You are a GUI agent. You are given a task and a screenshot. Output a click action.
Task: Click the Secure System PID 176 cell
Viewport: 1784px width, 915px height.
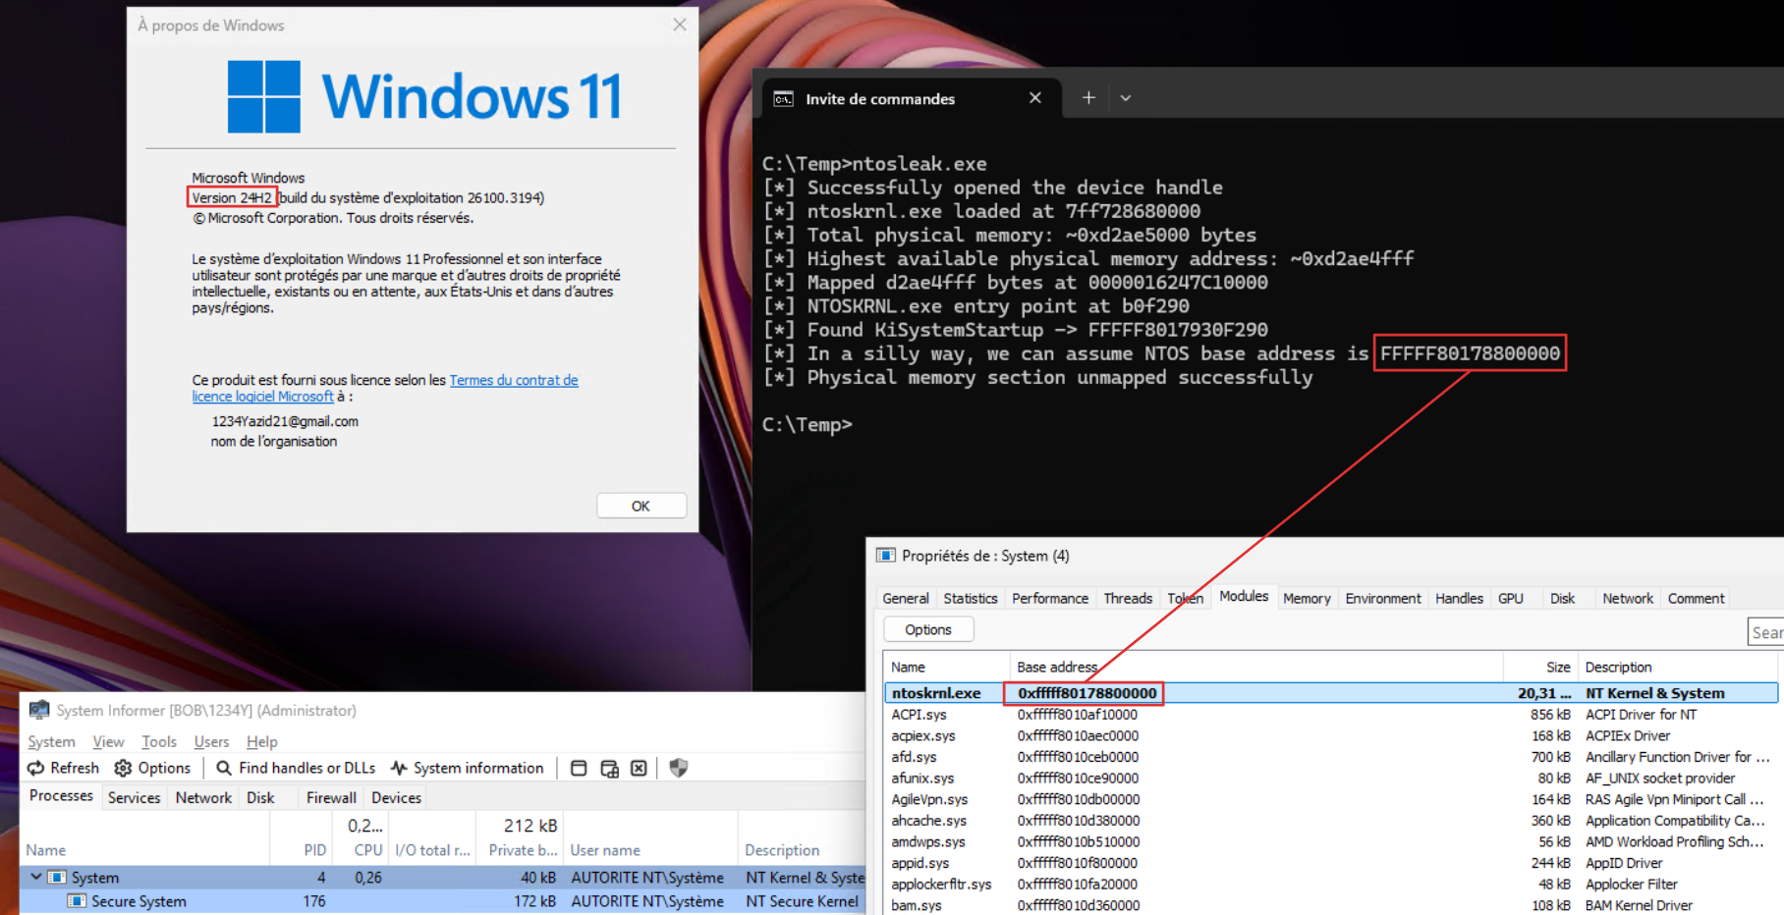click(313, 901)
